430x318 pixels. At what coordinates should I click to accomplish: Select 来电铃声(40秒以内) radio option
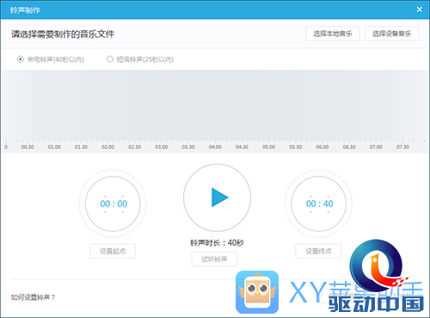21,59
